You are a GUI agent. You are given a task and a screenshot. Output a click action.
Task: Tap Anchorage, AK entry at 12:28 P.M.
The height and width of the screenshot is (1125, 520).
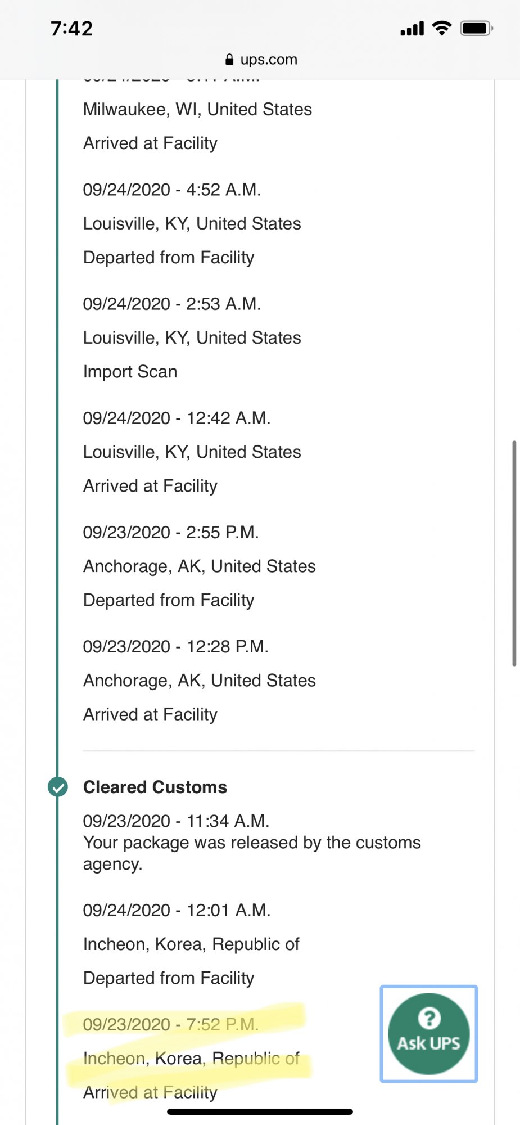(x=200, y=680)
